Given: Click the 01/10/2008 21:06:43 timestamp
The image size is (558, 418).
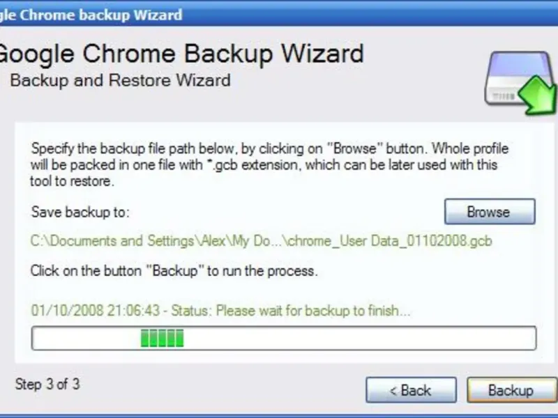Looking at the screenshot, I should coord(96,311).
